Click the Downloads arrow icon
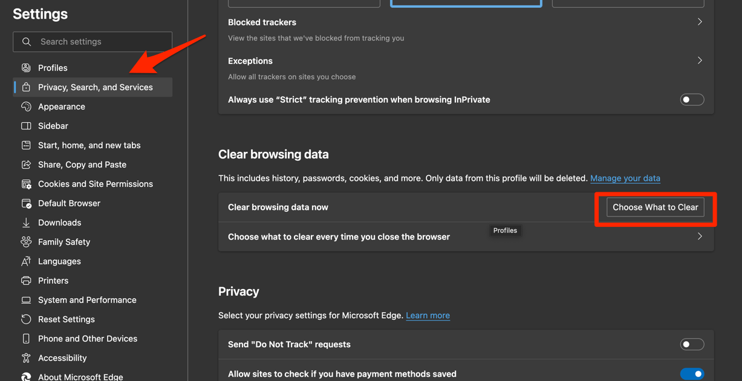Viewport: 742px width, 381px height. (x=26, y=223)
